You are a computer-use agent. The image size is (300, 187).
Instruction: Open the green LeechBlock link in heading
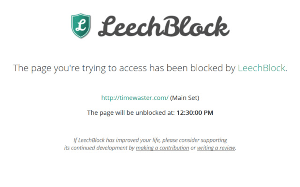pyautogui.click(x=261, y=68)
